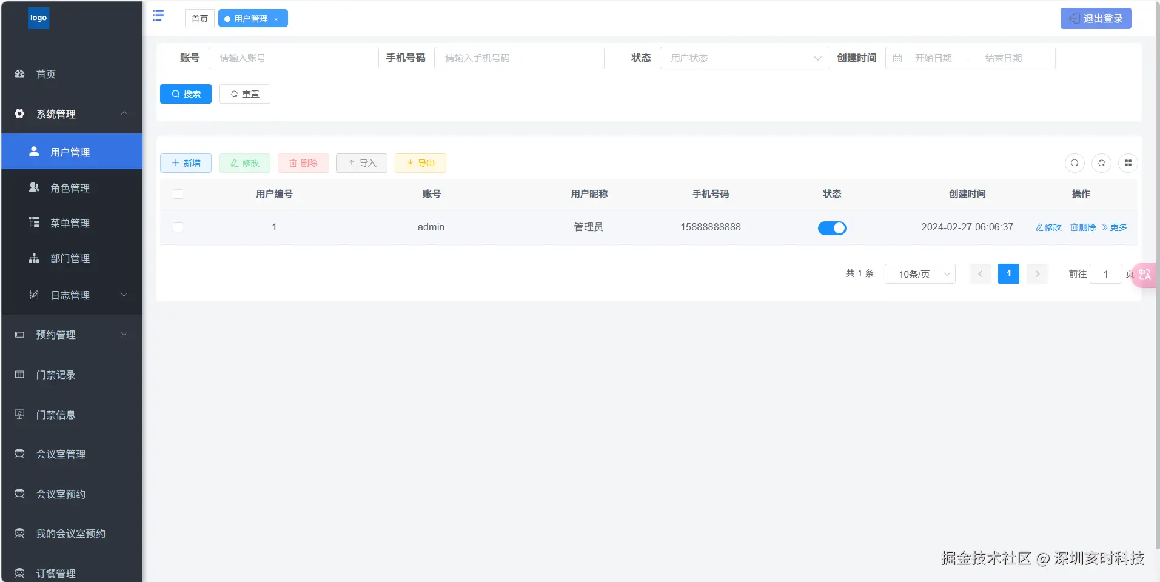Click the 修改 link in the admin row
Image resolution: width=1160 pixels, height=582 pixels.
pyautogui.click(x=1048, y=227)
